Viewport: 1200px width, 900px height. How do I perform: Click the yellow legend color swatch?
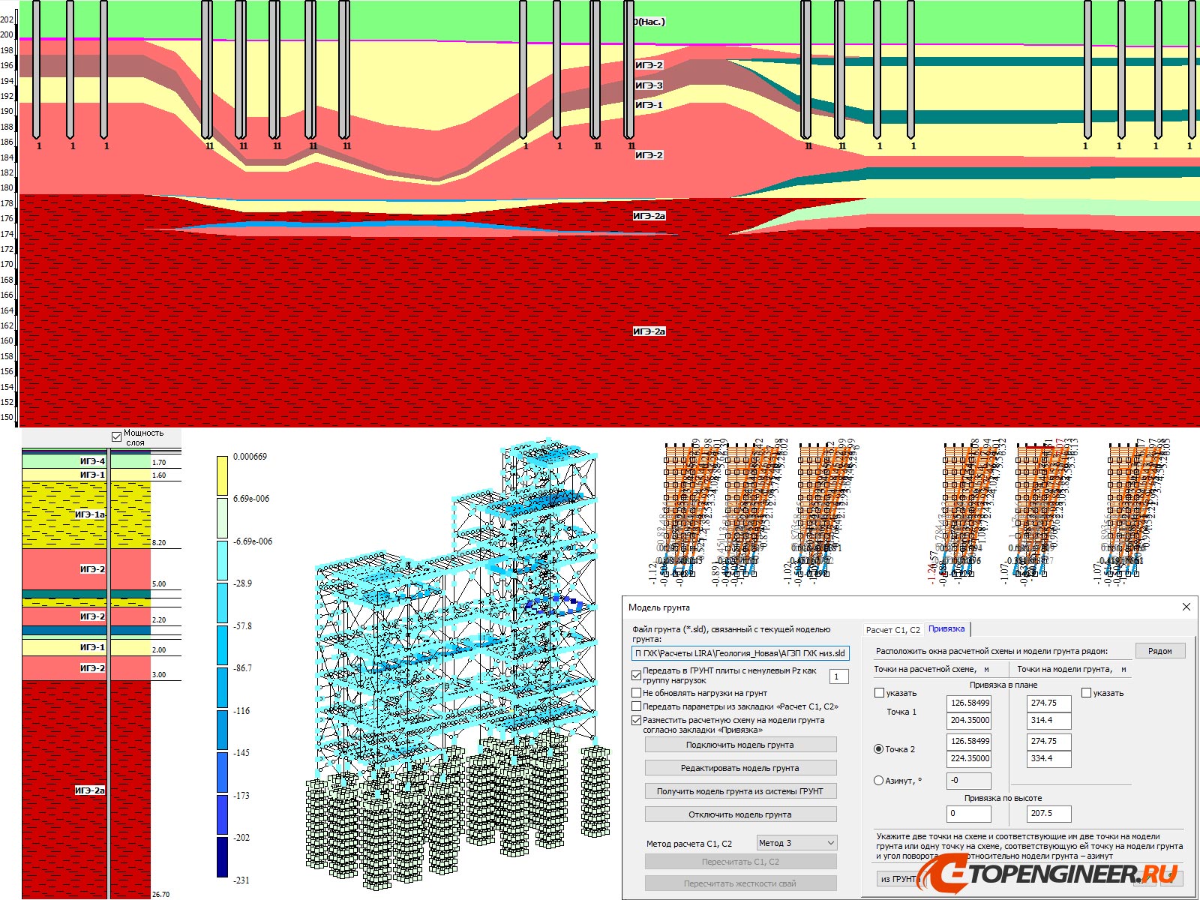pos(222,475)
